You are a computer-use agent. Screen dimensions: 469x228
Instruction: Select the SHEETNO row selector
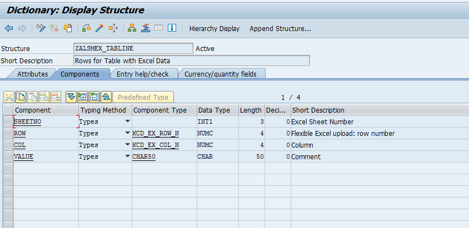[x=8, y=121]
